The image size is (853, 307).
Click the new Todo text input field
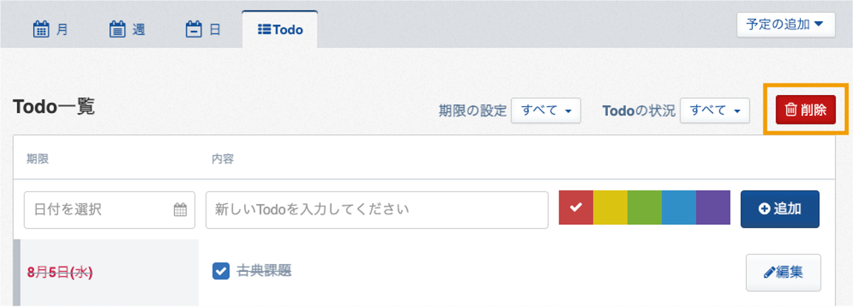377,209
